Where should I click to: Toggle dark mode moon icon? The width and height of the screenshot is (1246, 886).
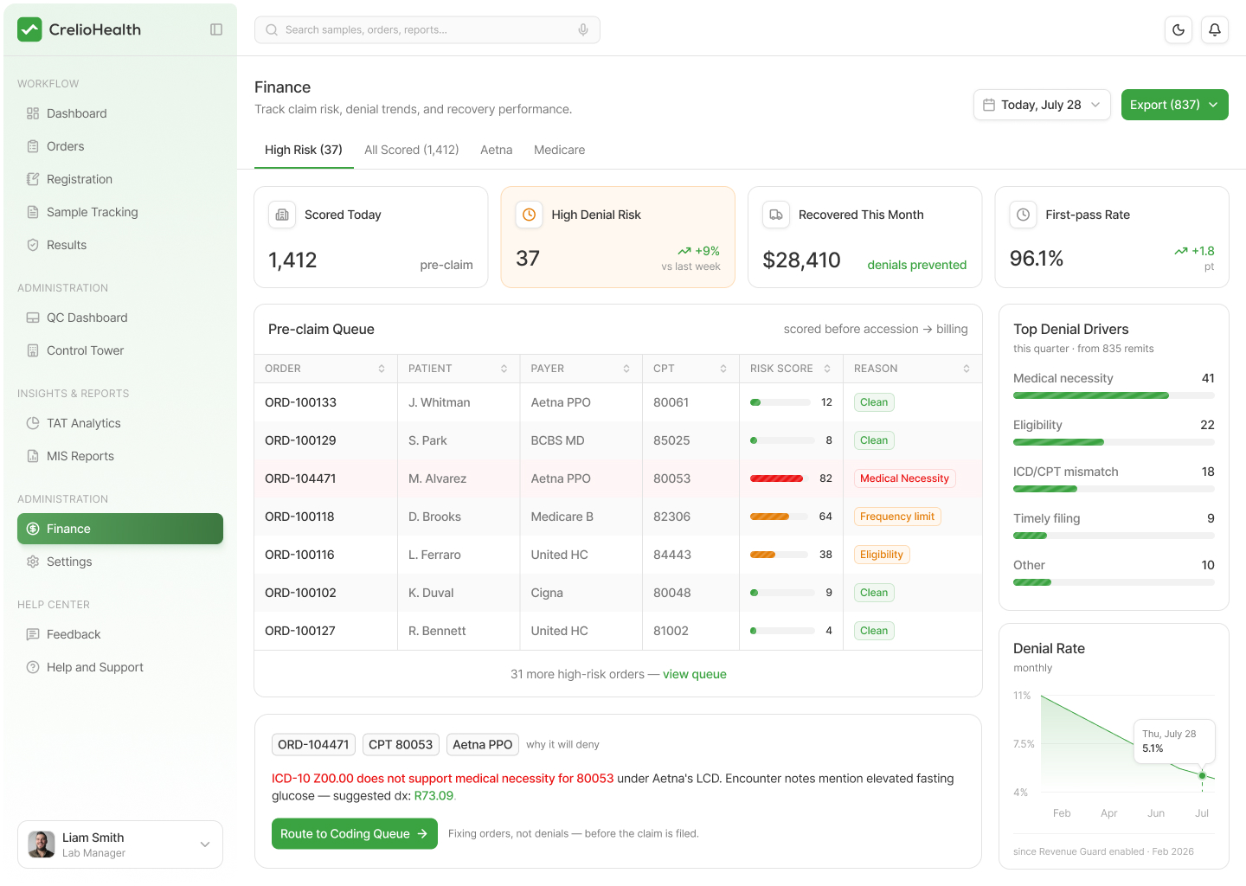pyautogui.click(x=1179, y=29)
